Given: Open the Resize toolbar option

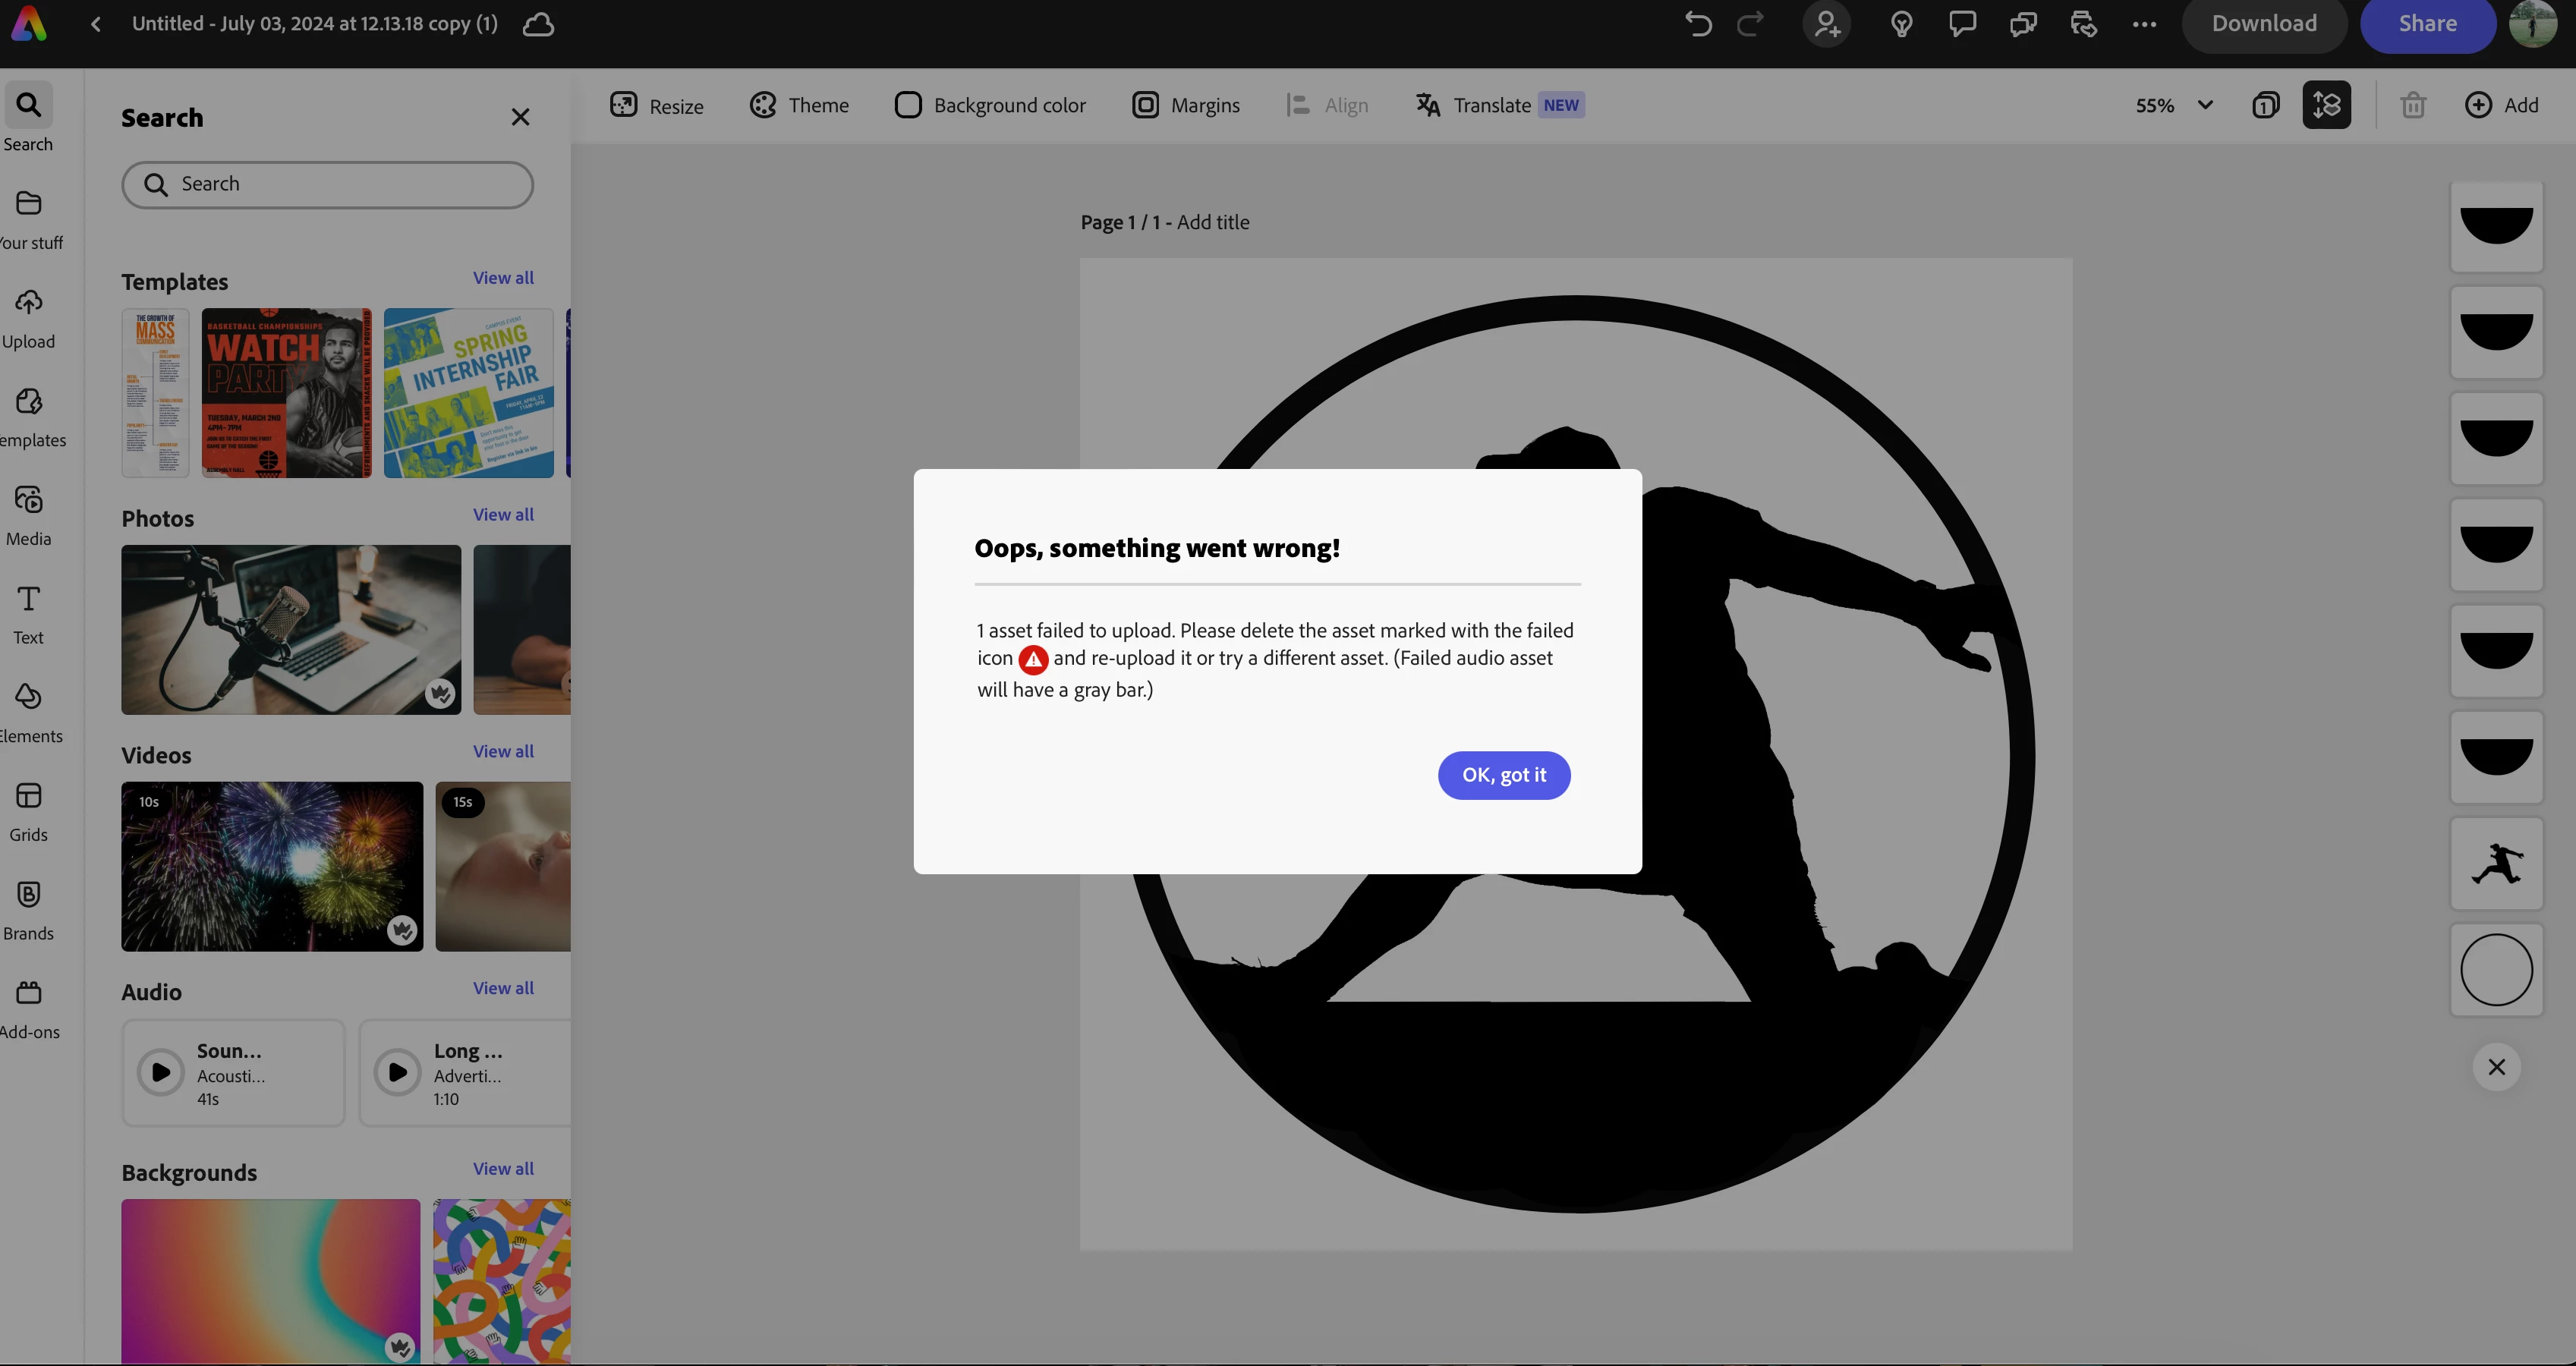Looking at the screenshot, I should 657,105.
